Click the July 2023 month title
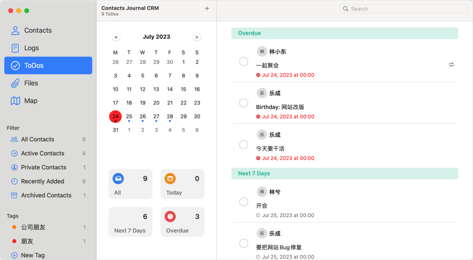Image resolution: width=473 pixels, height=260 pixels. point(156,37)
